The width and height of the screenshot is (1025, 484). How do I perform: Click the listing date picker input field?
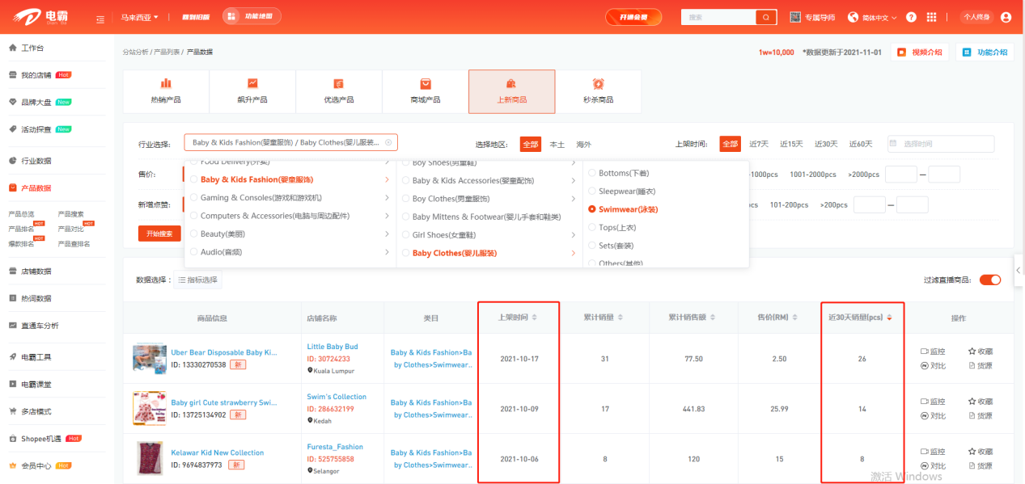pyautogui.click(x=941, y=144)
